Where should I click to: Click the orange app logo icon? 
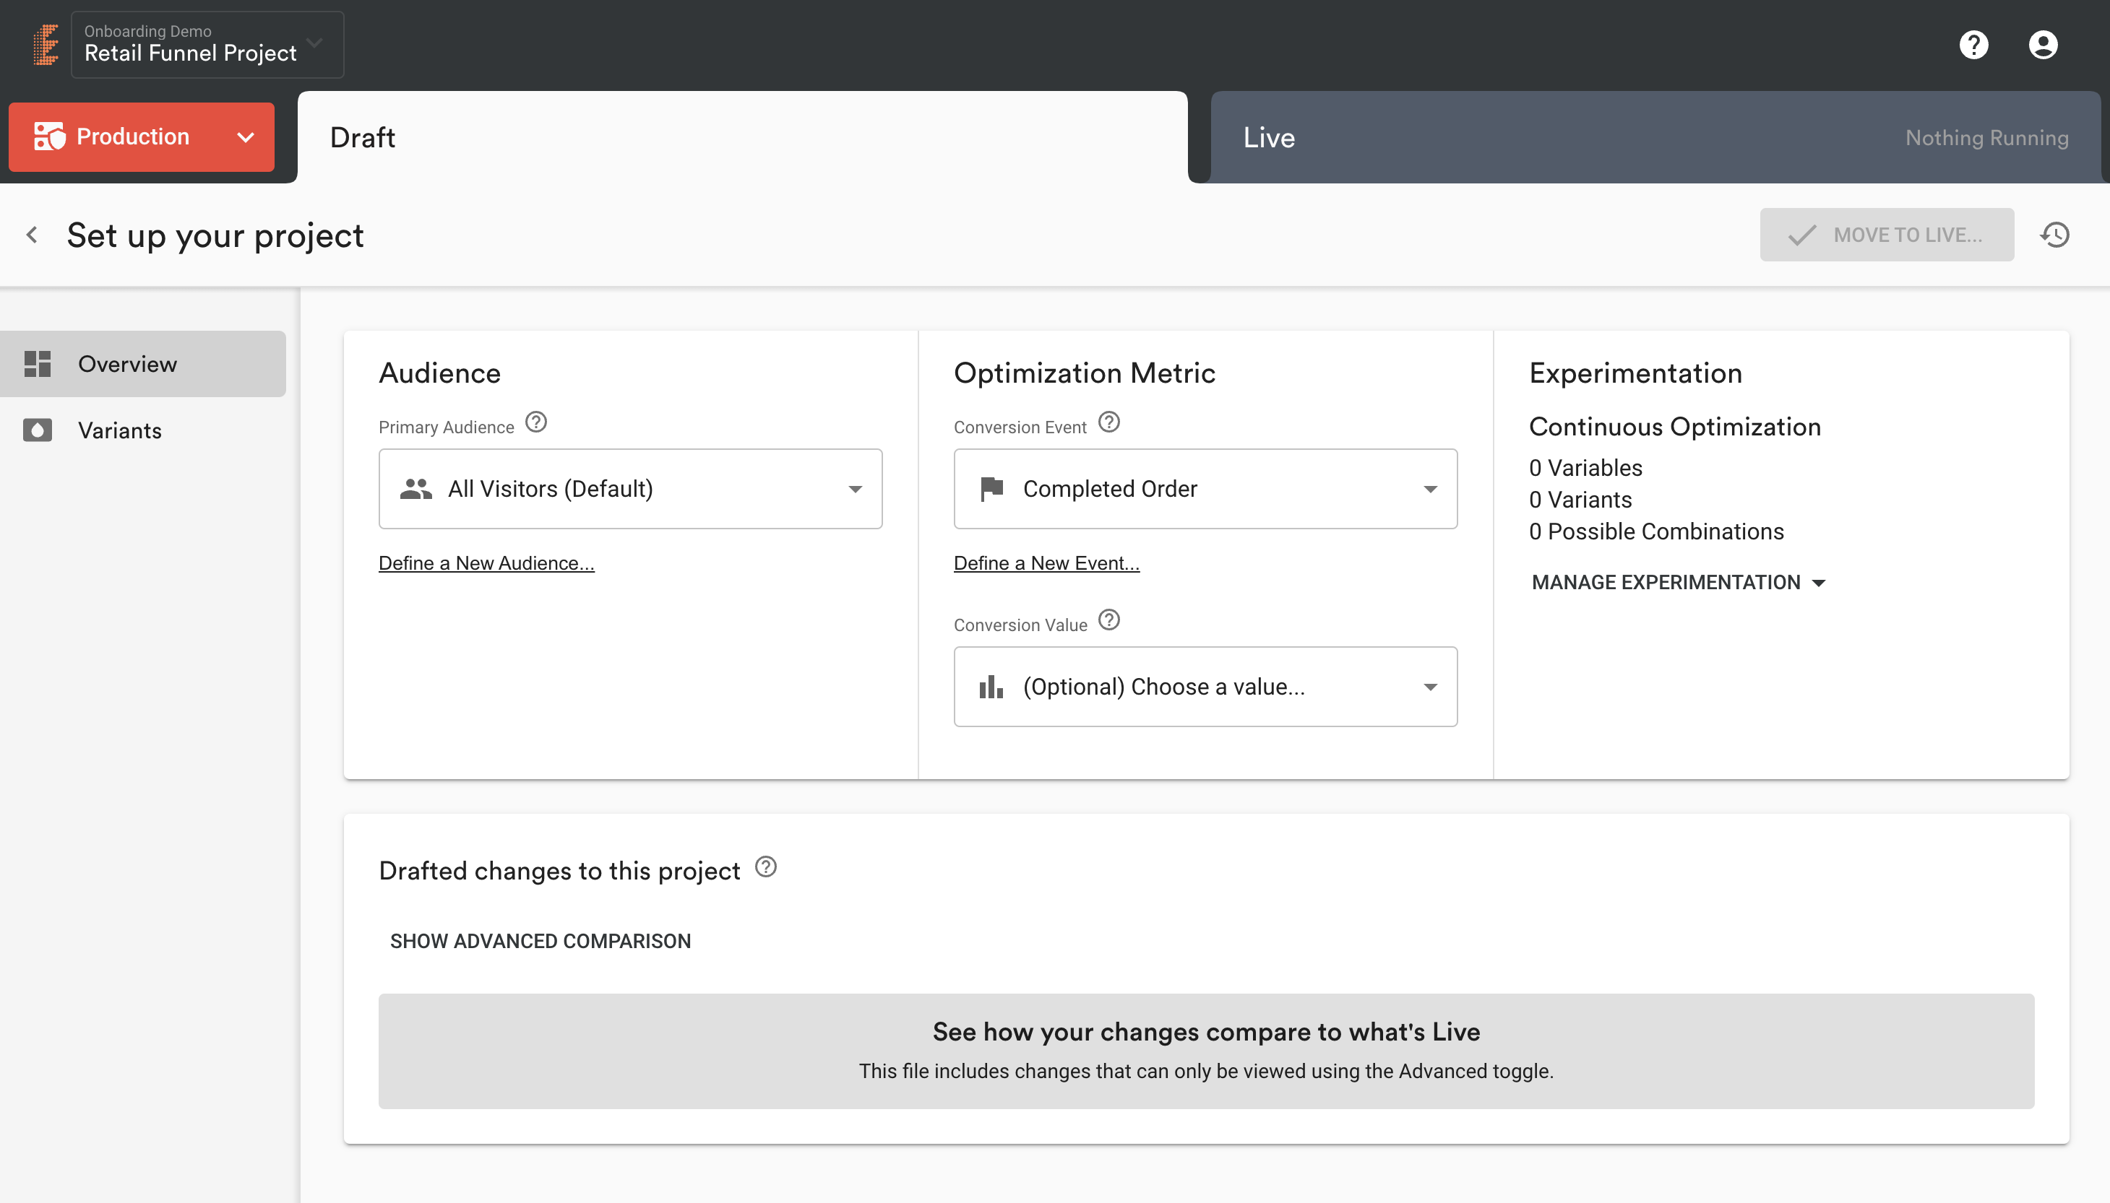(x=46, y=45)
